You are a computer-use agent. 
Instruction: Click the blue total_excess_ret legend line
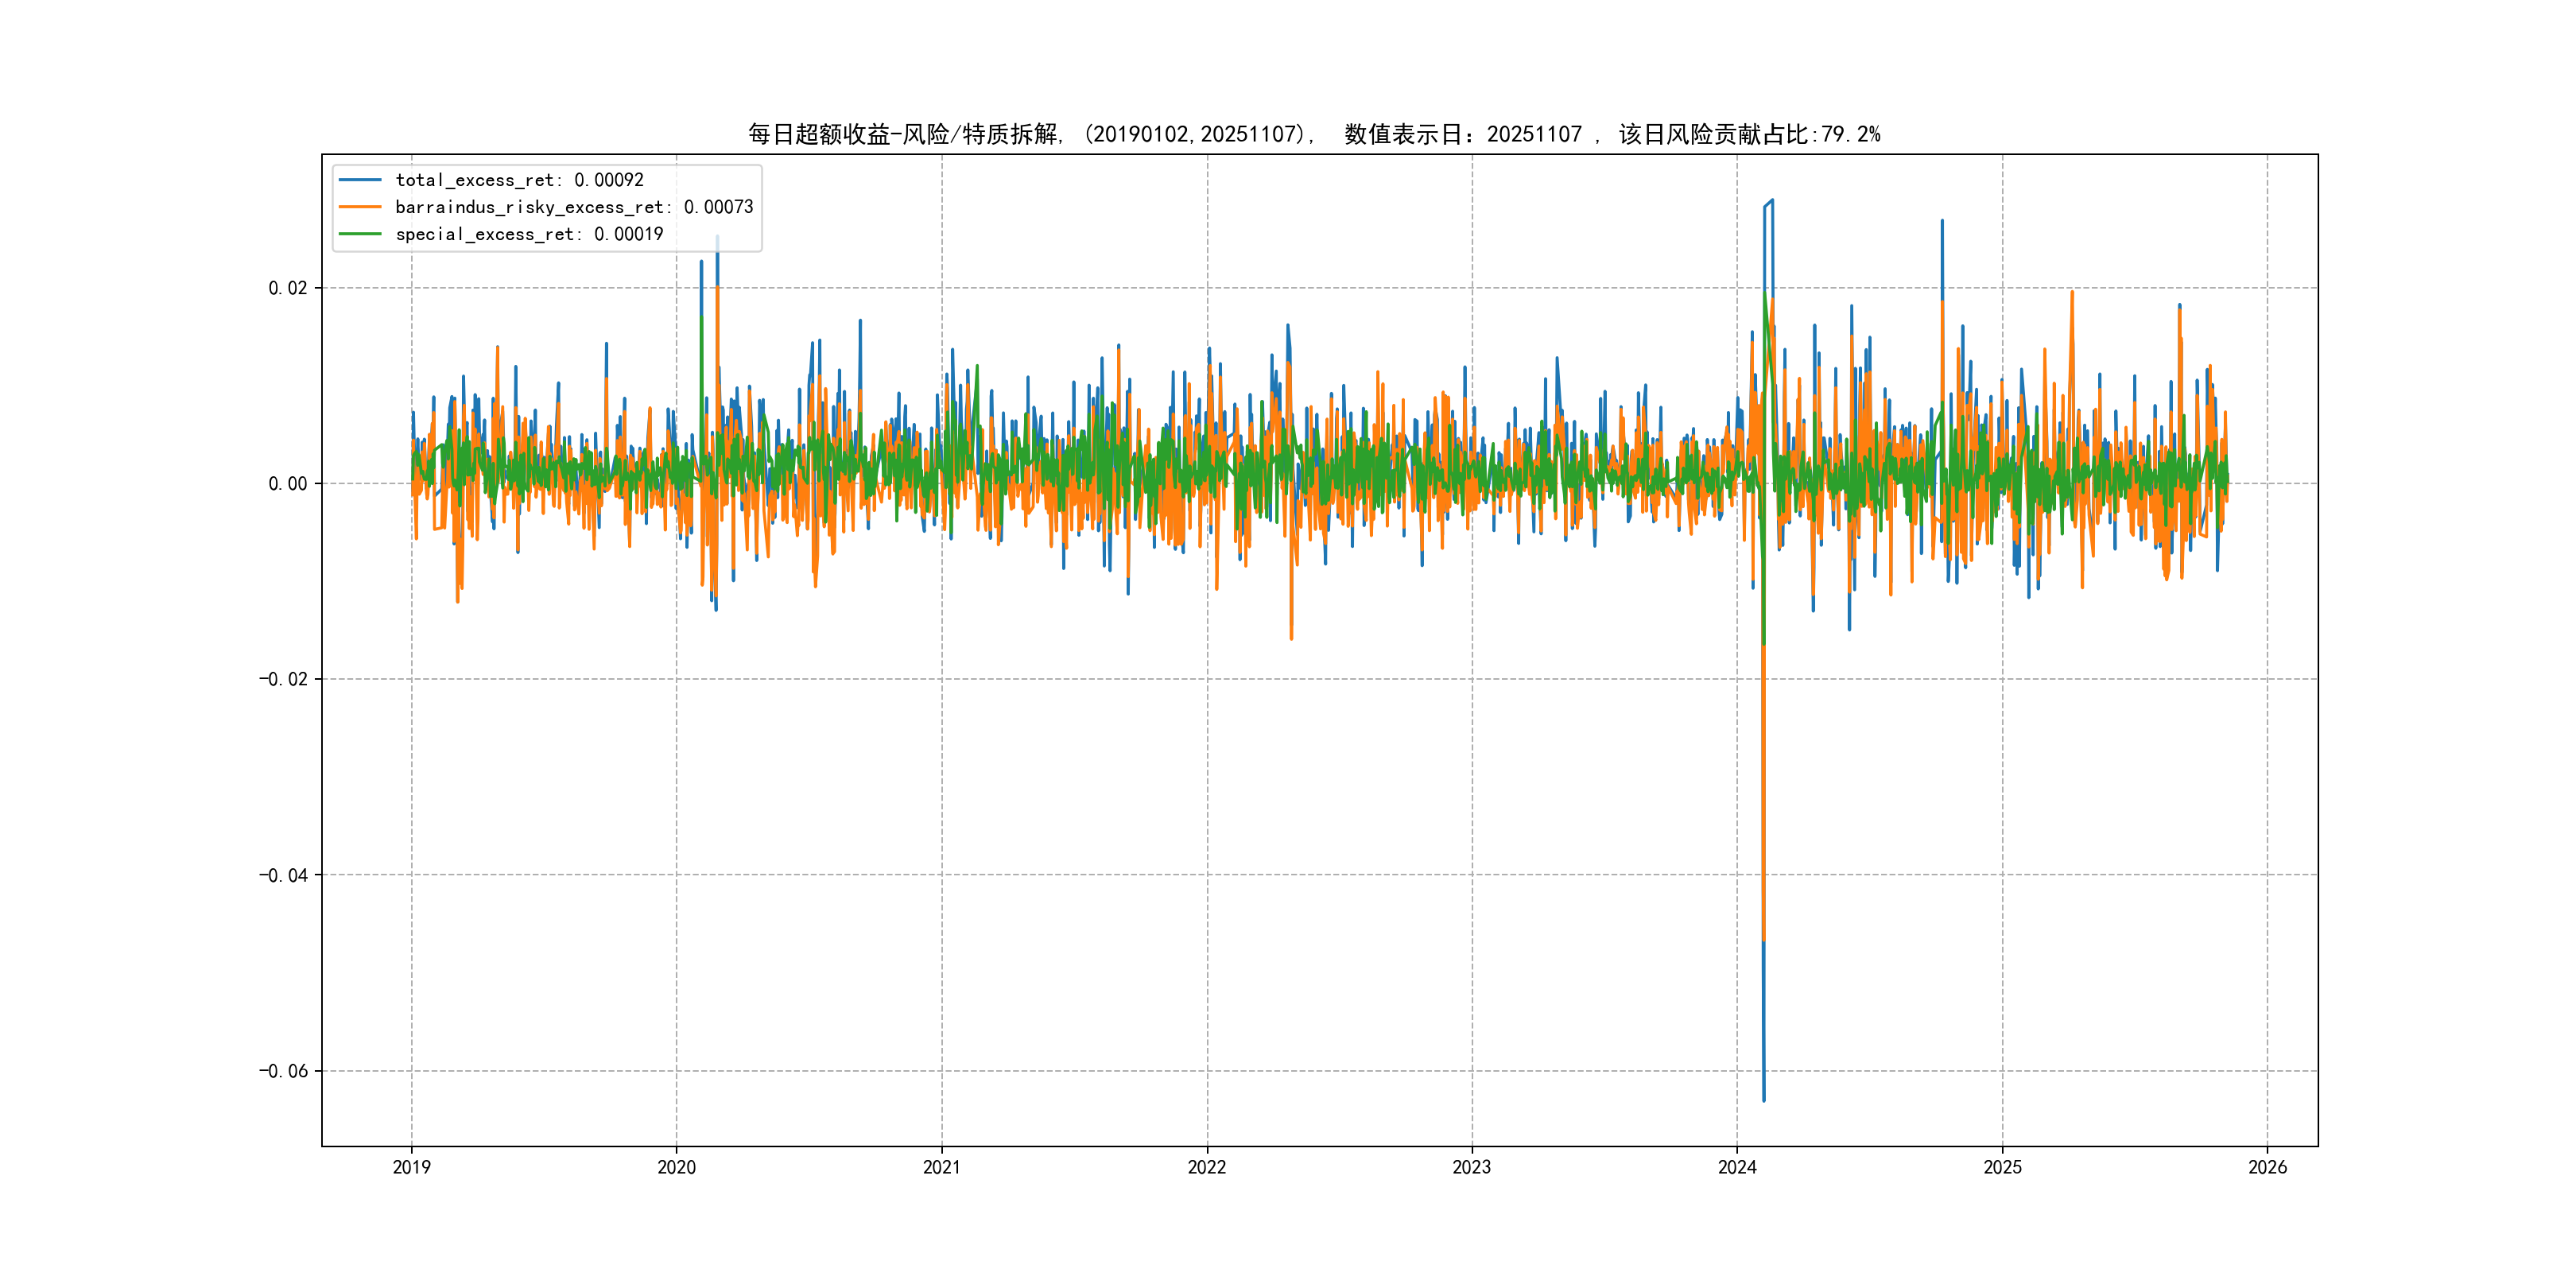pyautogui.click(x=360, y=180)
